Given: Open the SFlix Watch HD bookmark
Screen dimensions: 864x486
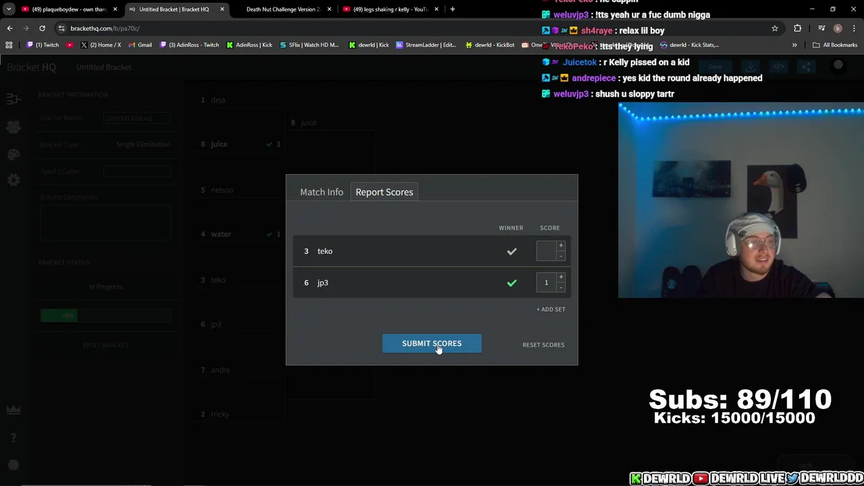Looking at the screenshot, I should point(308,45).
